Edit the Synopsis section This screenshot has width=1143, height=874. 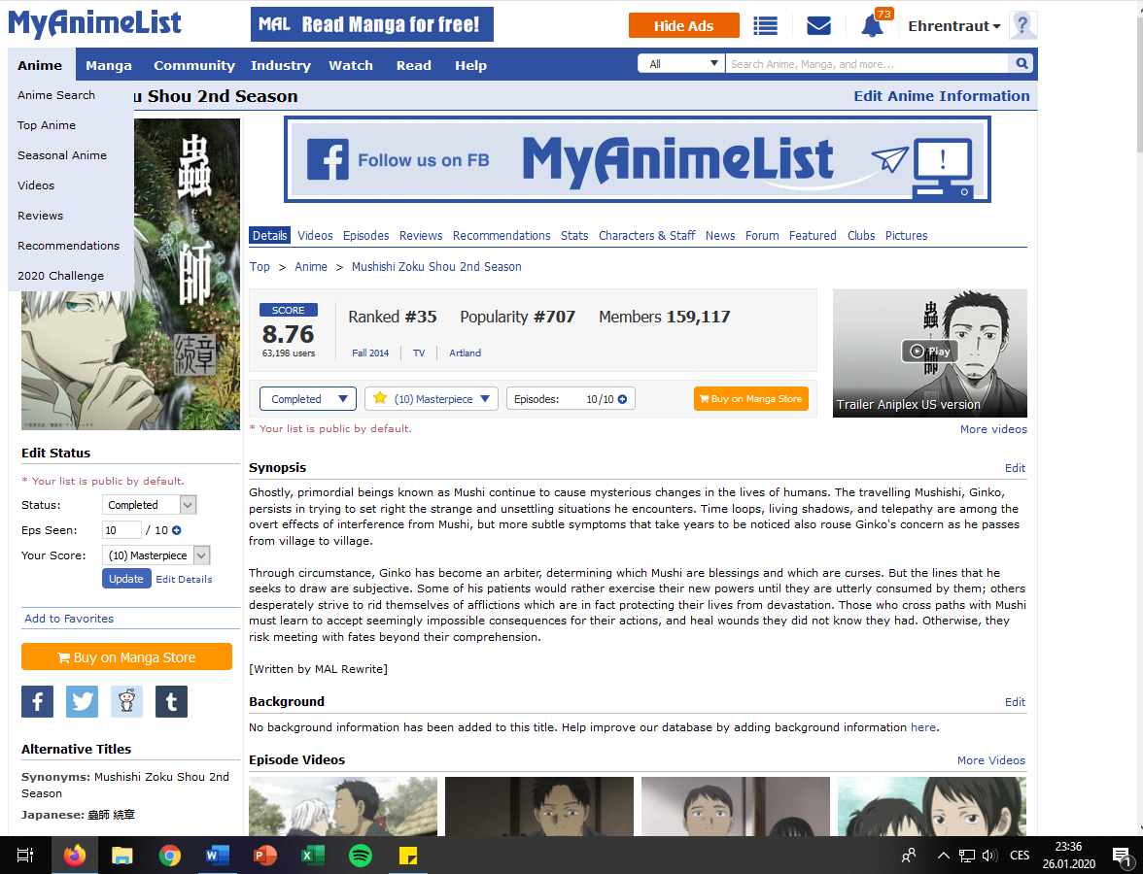click(x=1015, y=468)
